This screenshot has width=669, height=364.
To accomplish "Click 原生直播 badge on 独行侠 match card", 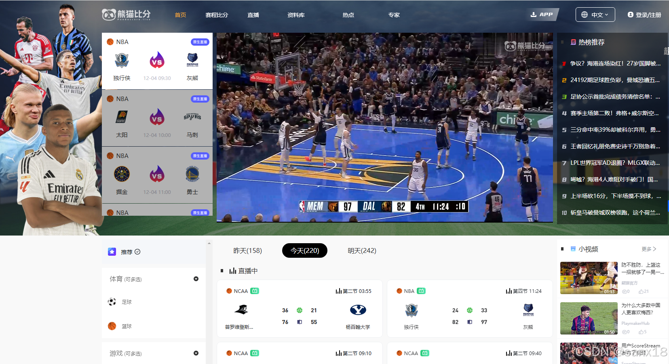I will coord(200,42).
